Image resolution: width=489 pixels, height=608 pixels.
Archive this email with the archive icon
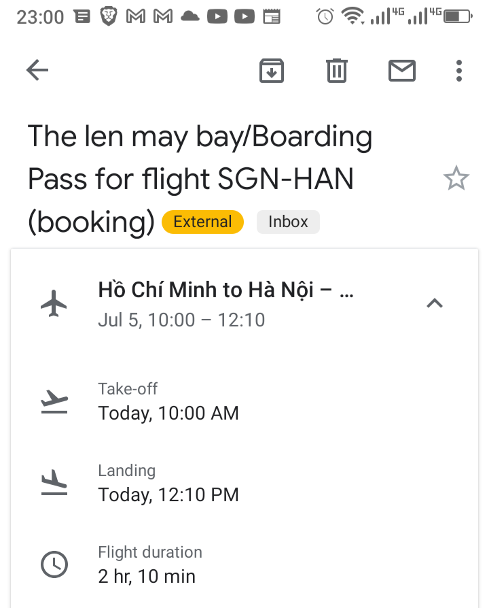[272, 70]
